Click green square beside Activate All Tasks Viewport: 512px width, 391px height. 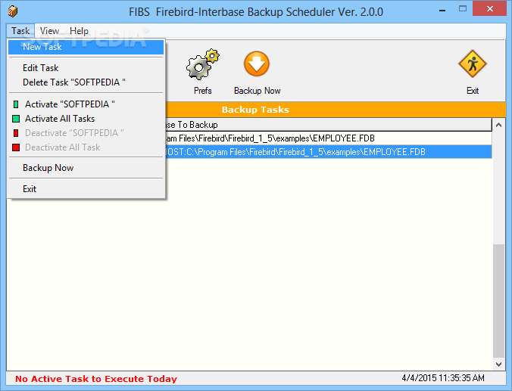point(16,119)
